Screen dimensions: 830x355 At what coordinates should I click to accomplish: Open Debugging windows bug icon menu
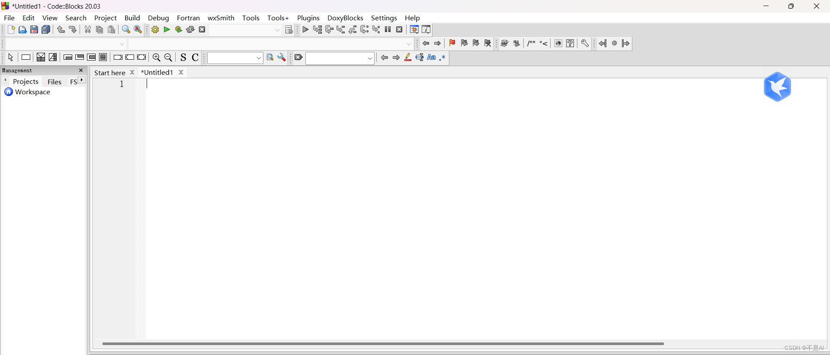[x=414, y=30]
